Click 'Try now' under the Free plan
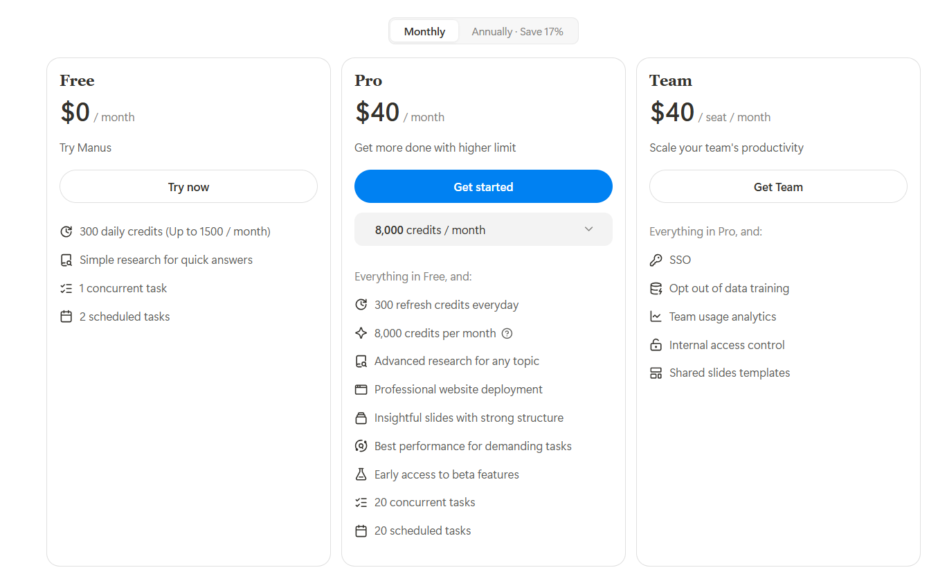This screenshot has width=947, height=579. [x=188, y=186]
